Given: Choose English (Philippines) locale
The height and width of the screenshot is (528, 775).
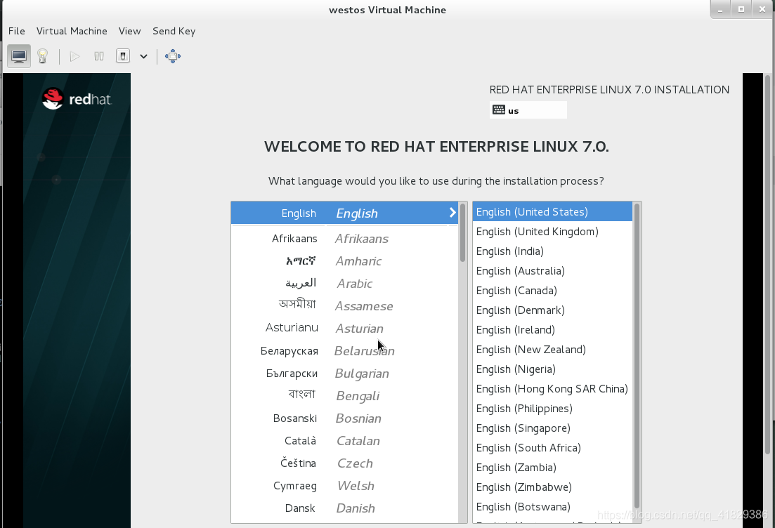Looking at the screenshot, I should point(552,409).
